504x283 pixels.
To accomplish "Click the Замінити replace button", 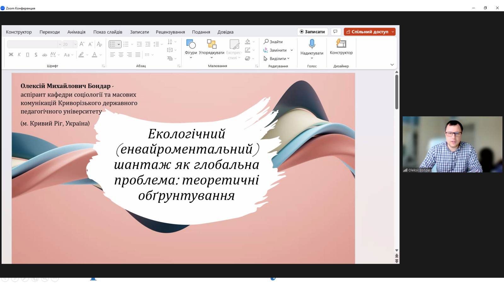I will (x=275, y=50).
